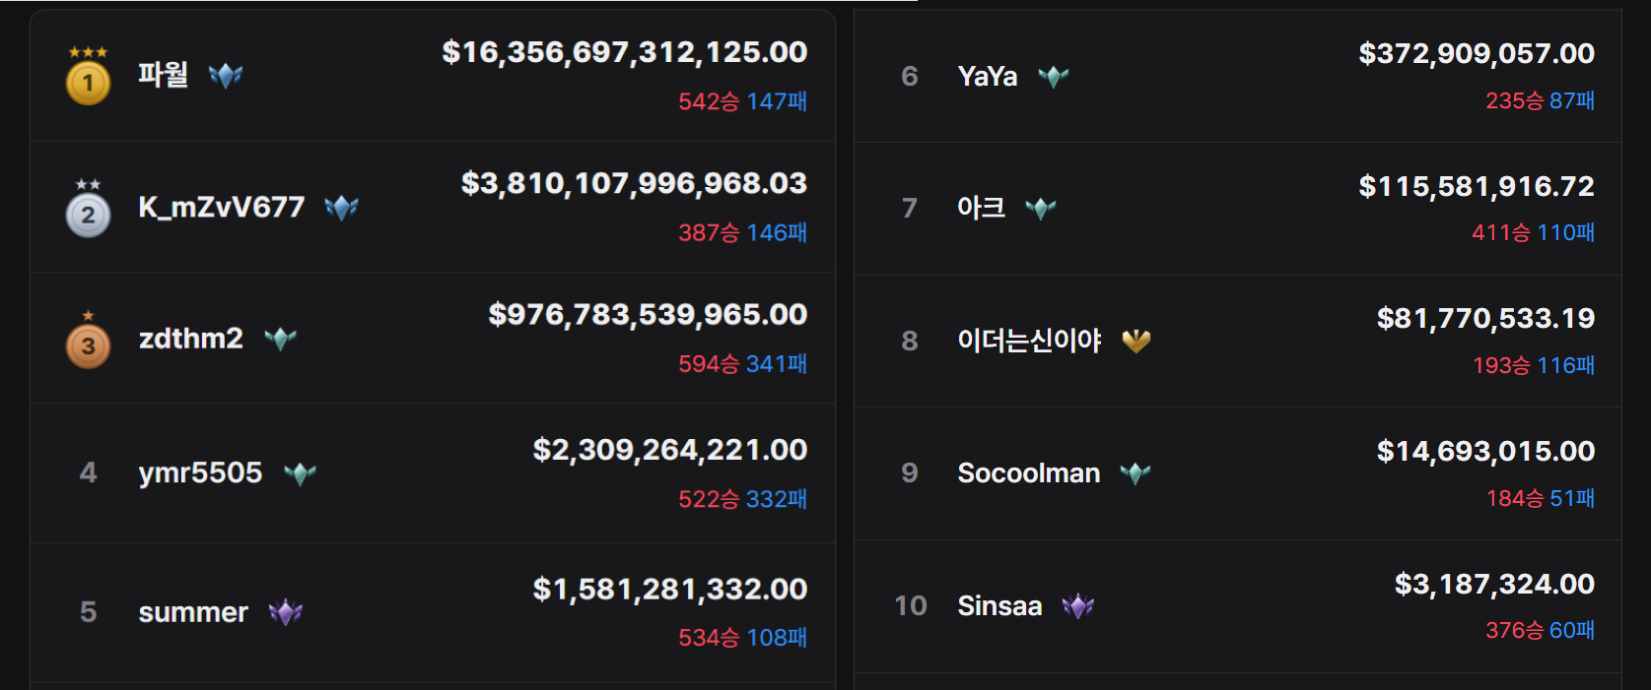Click the blue tier badge beside K_mZvV677
Image resolution: width=1651 pixels, height=690 pixels.
(341, 207)
